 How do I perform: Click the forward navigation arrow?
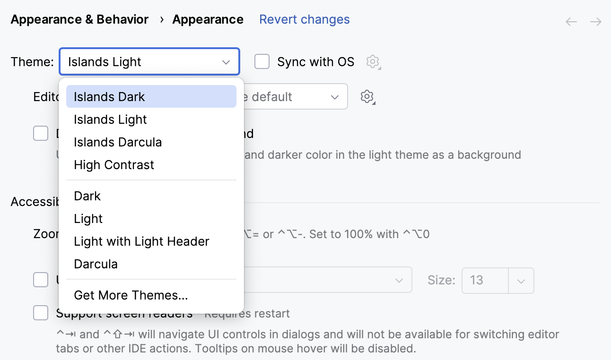(x=595, y=21)
